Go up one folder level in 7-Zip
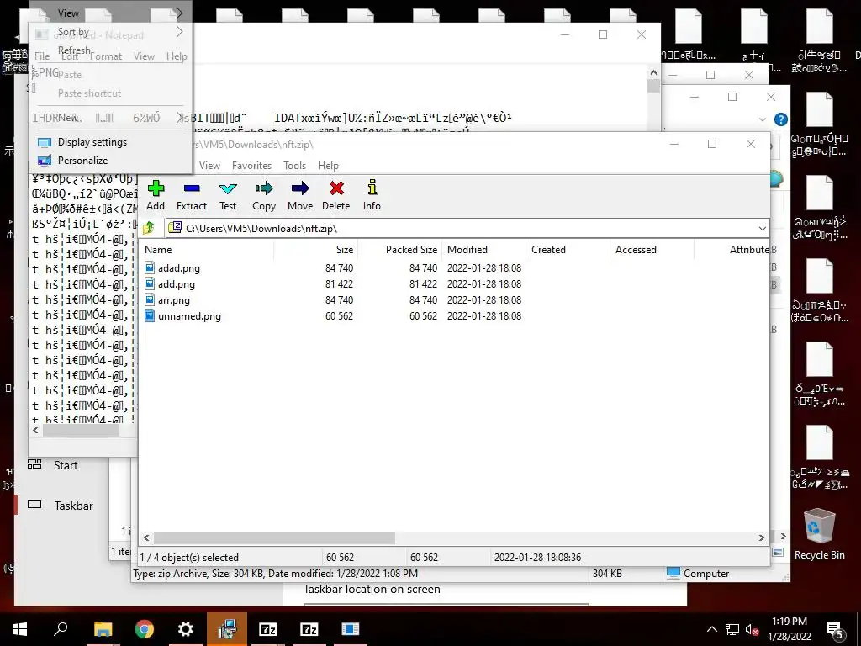Screen dimensions: 861x646 [x=149, y=228]
